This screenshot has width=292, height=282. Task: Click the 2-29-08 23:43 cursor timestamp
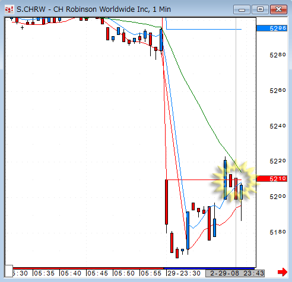tap(235, 273)
